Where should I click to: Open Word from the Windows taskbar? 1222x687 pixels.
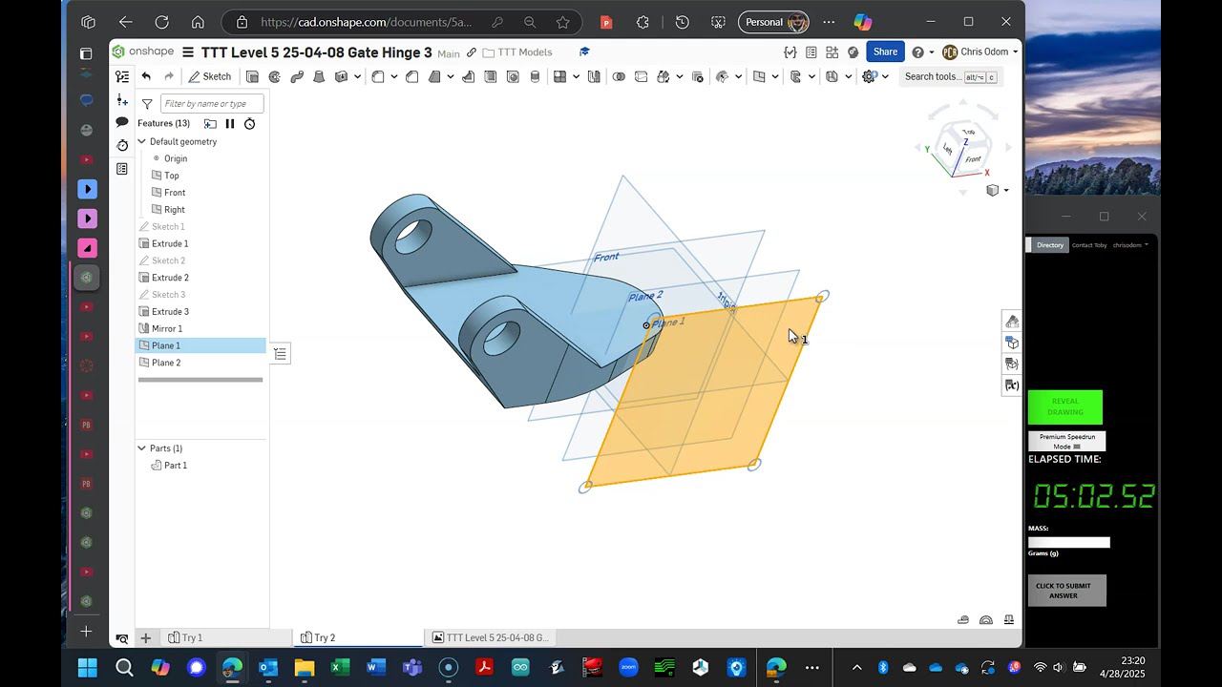pyautogui.click(x=376, y=667)
